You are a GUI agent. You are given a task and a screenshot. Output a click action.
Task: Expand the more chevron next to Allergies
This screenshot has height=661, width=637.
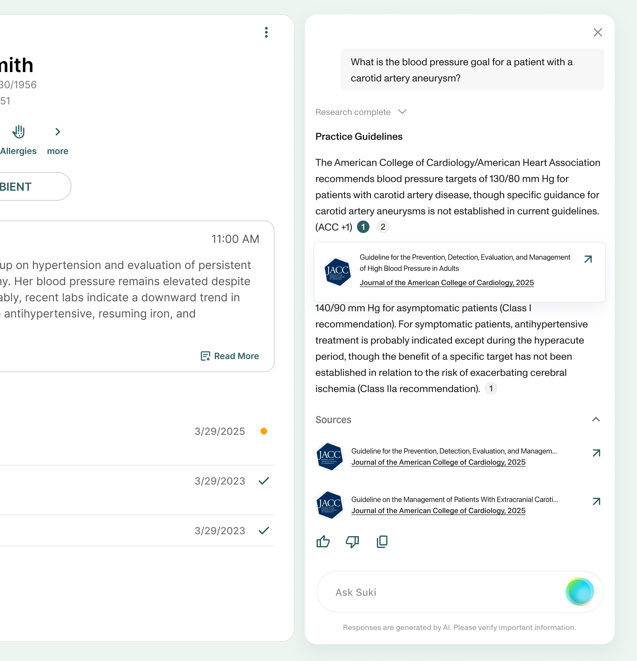58,131
